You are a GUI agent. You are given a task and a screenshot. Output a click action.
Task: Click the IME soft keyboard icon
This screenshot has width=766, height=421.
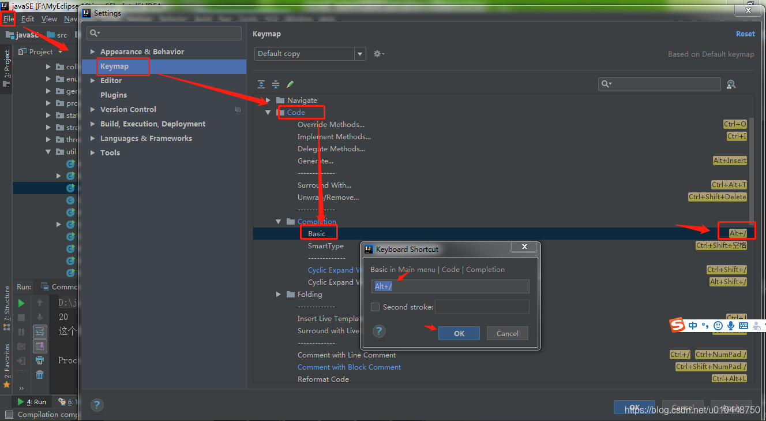[744, 326]
